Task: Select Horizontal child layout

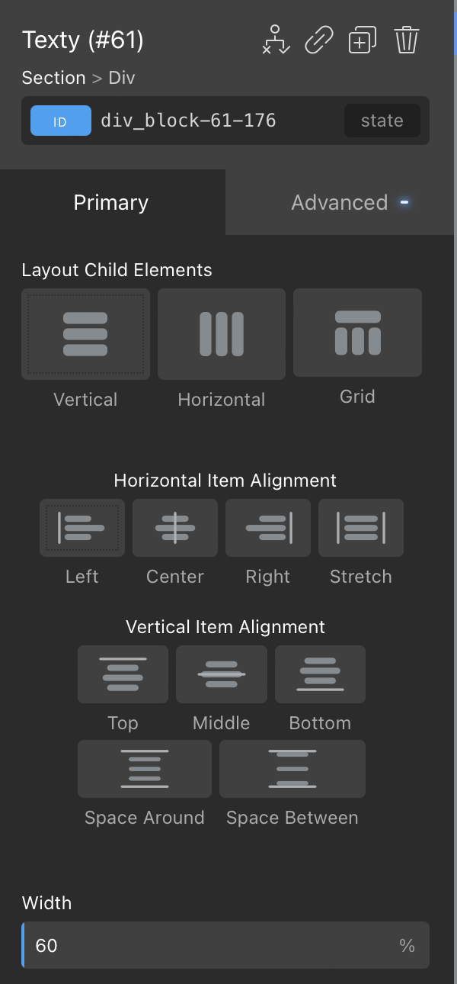Action: pyautogui.click(x=221, y=334)
